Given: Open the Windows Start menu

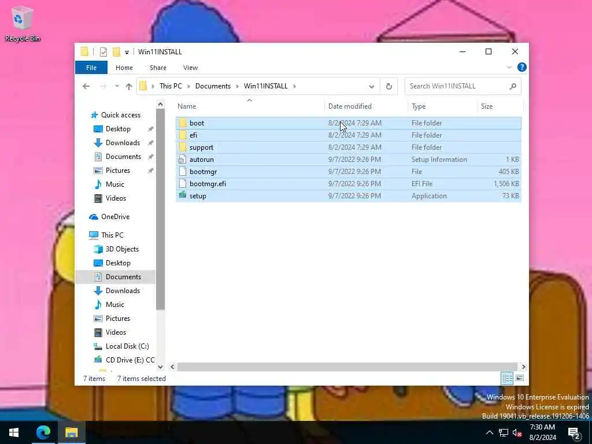Looking at the screenshot, I should coord(14,432).
